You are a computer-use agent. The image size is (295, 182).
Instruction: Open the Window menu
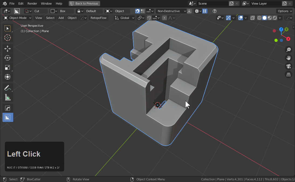coord(46,4)
